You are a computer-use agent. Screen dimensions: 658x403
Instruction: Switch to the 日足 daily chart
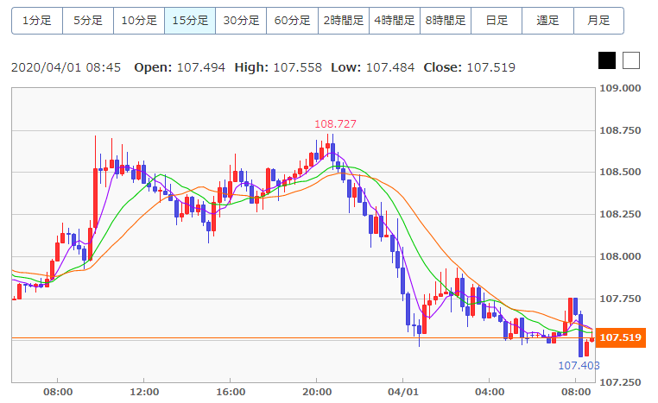tap(497, 20)
